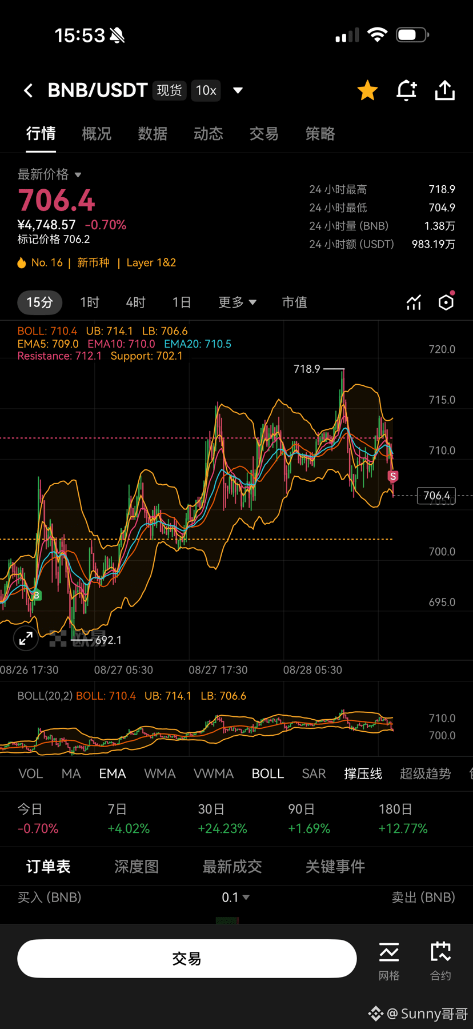
Task: Toggle the EMA indicator
Action: (113, 773)
